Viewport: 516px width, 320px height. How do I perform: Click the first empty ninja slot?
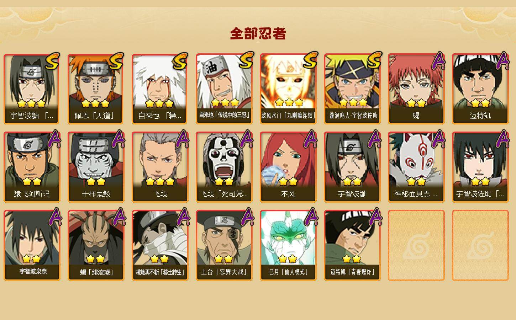click(x=416, y=245)
